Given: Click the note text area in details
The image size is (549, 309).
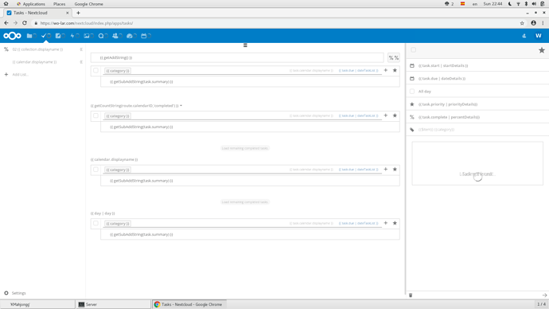Looking at the screenshot, I should point(477,163).
